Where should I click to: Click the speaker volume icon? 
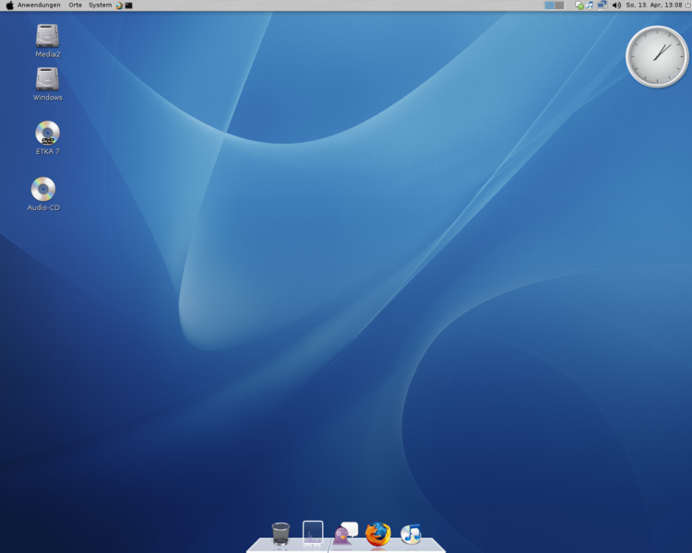click(x=616, y=6)
